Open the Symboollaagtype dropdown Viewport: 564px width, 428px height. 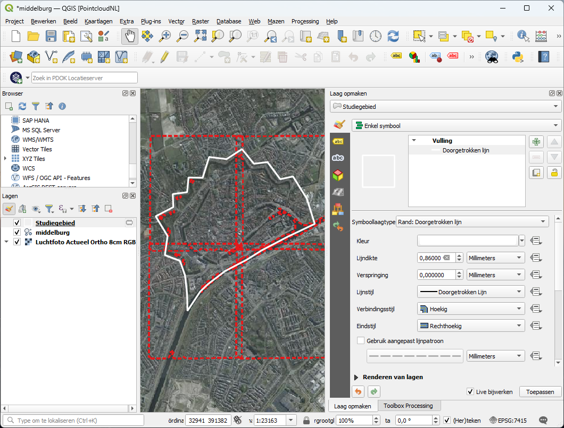[x=472, y=221]
